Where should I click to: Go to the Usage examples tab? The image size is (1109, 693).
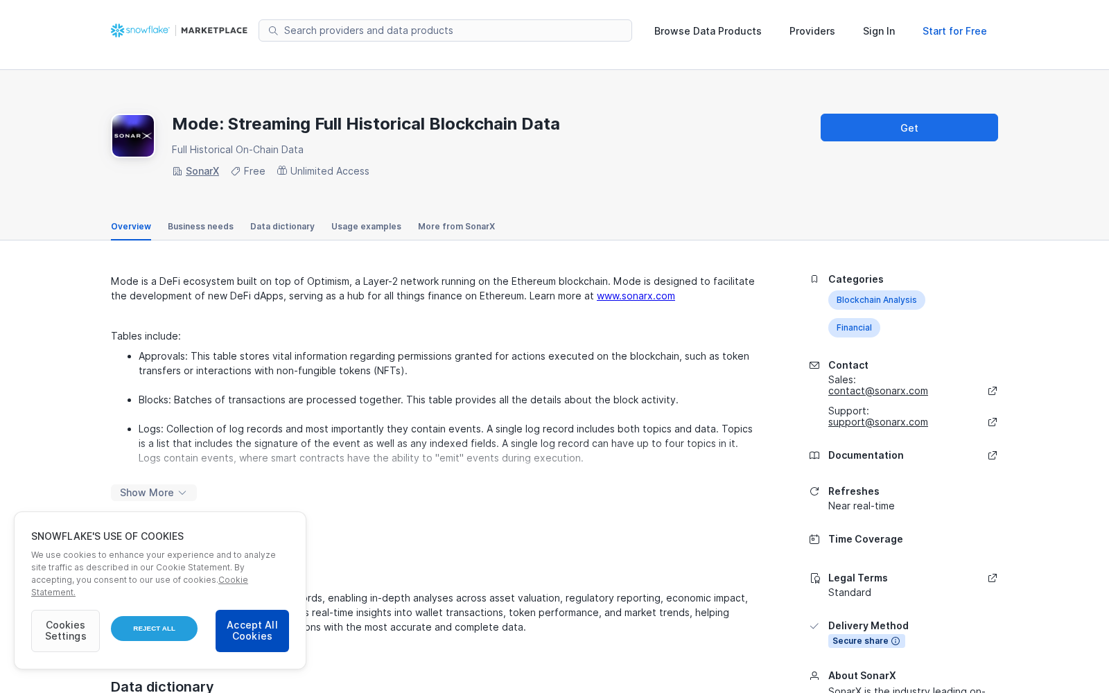366,227
